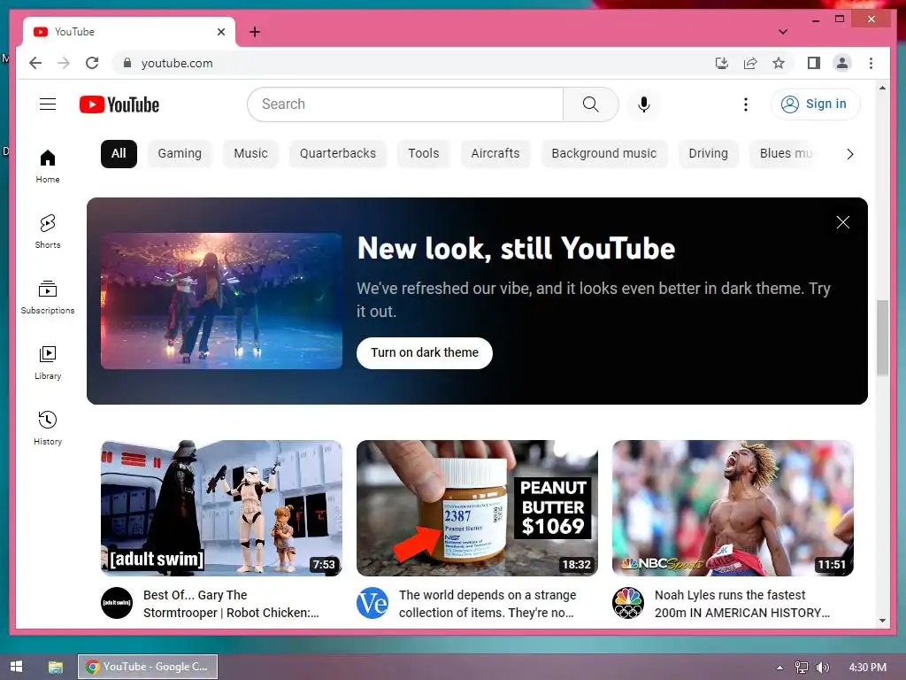The width and height of the screenshot is (906, 680).
Task: Click Turn on dark theme
Action: coord(424,352)
